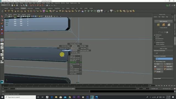Image resolution: width=176 pixels, height=99 pixels.
Task: Select the Raycast/Marquee radio option
Action: (155, 39)
